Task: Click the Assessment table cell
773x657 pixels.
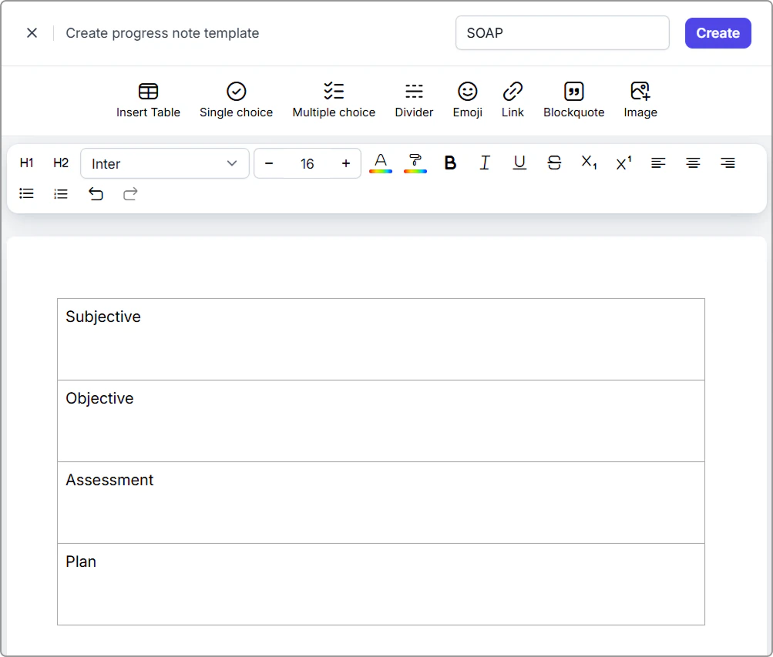Action: (x=381, y=503)
